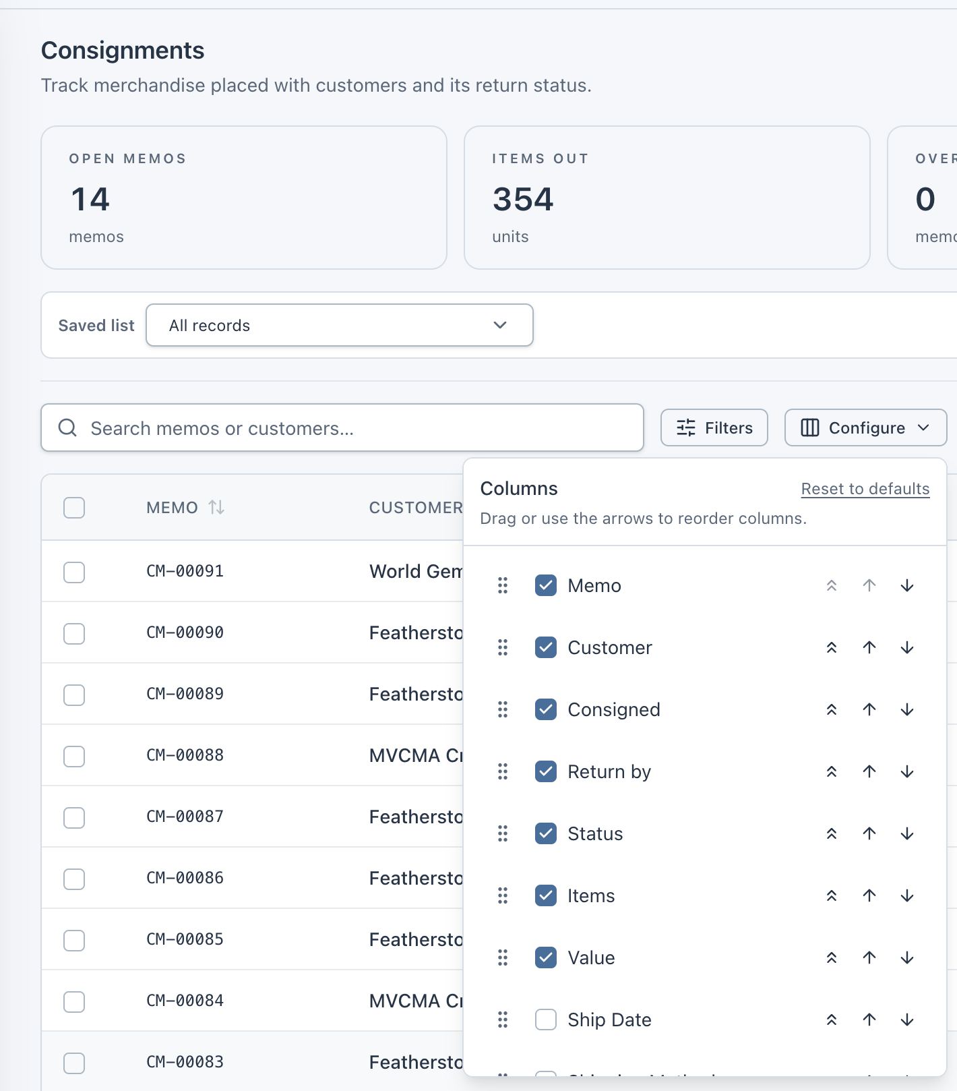The image size is (957, 1091).
Task: Click the drag handle for Memo column
Action: pyautogui.click(x=503, y=585)
